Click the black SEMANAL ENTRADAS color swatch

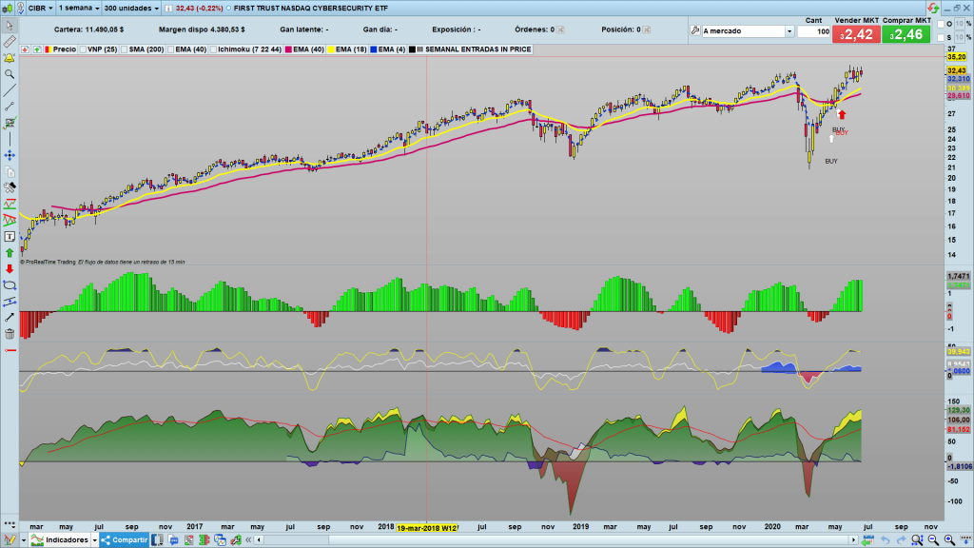tap(412, 49)
